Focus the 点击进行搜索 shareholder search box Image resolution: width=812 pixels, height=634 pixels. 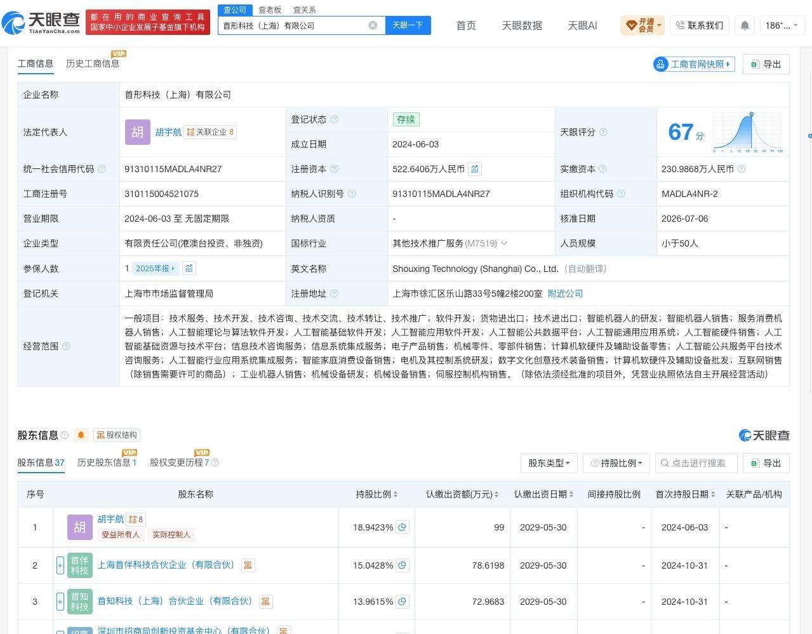pos(696,463)
